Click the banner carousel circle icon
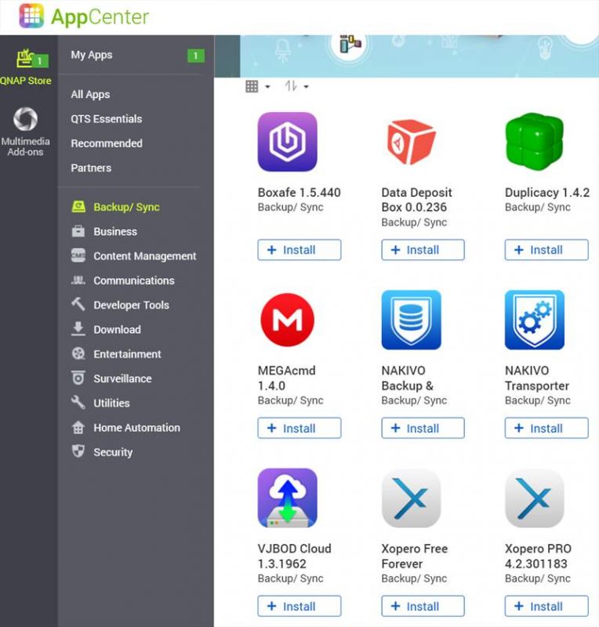 (x=349, y=43)
